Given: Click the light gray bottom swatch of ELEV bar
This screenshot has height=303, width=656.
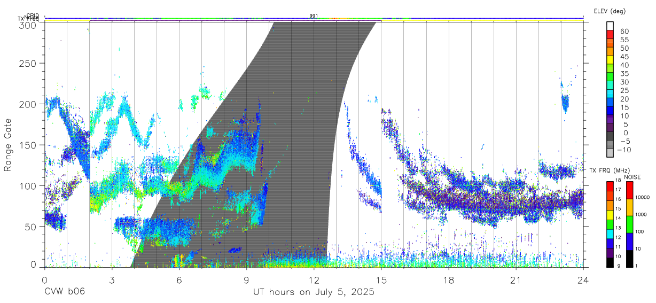Looking at the screenshot, I should tap(610, 154).
